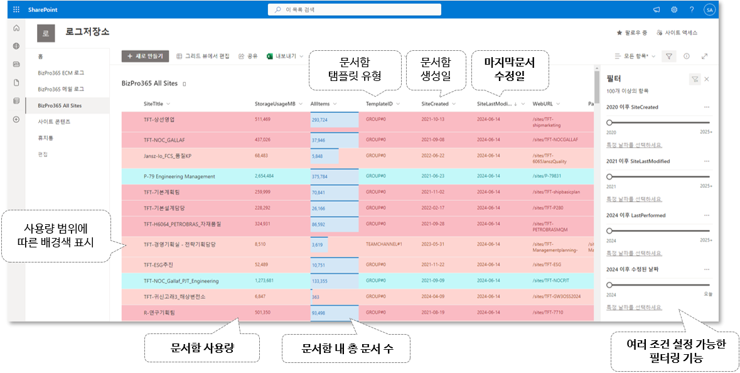Click the SiteCreated year slider handle
Screen dimensions: 740x373
pos(609,122)
